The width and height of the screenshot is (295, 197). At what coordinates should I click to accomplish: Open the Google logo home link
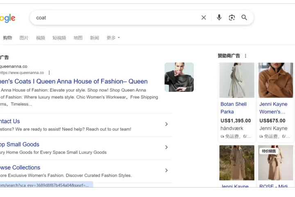(7, 18)
